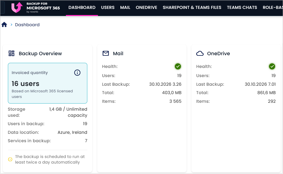Screen dimensions: 283x174
Task: Click the Services in backup value 7
Action: tap(86, 141)
